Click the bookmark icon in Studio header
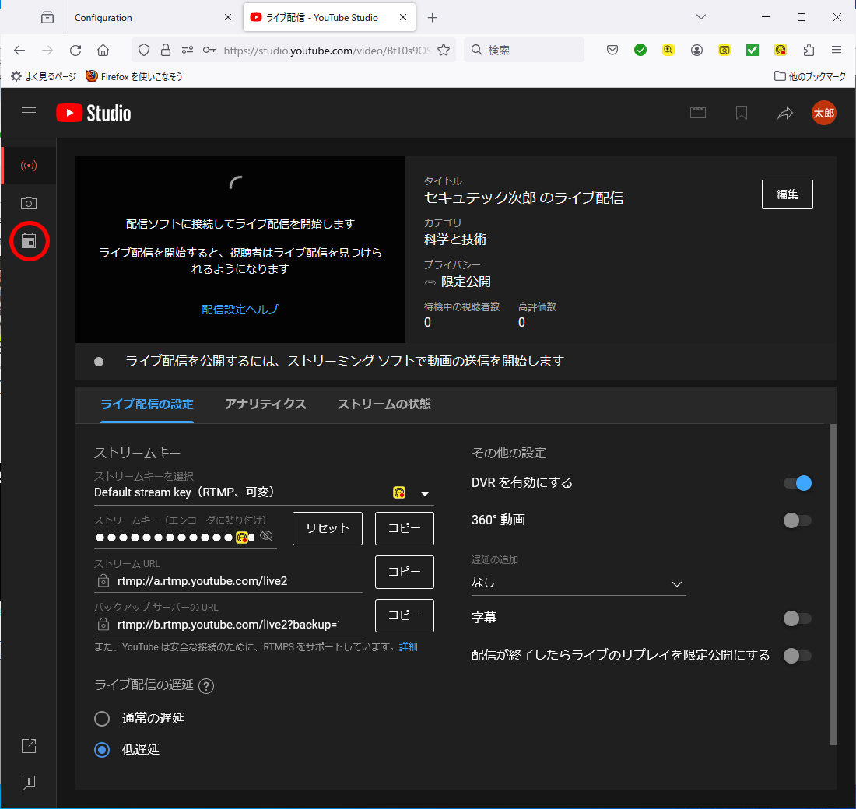Screen dimensions: 856x809 click(742, 113)
